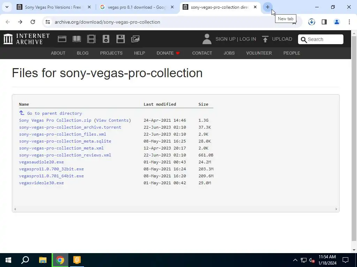
Task: Open Windows Start menu
Action: click(8, 260)
